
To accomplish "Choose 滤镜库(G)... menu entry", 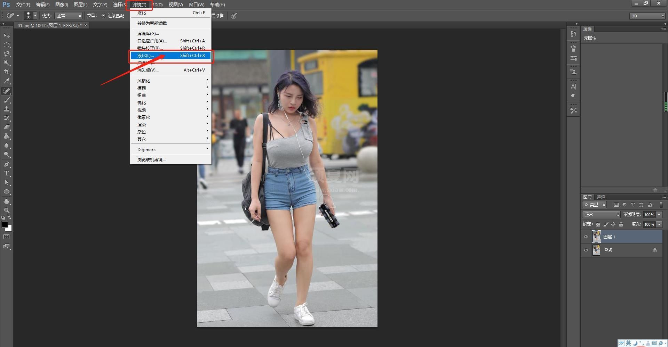I will [x=170, y=33].
